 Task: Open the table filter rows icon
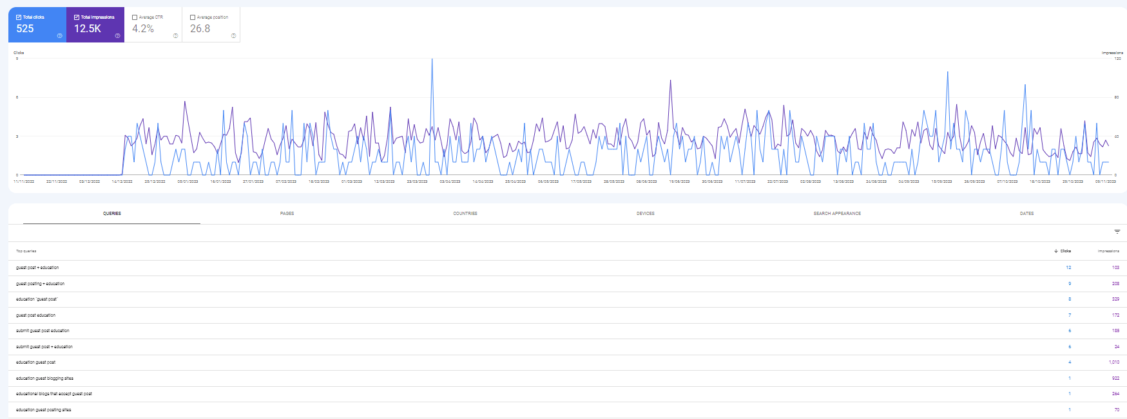1117,232
